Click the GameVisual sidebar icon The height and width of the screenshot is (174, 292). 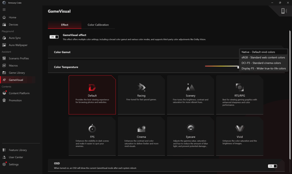[x=4, y=80]
